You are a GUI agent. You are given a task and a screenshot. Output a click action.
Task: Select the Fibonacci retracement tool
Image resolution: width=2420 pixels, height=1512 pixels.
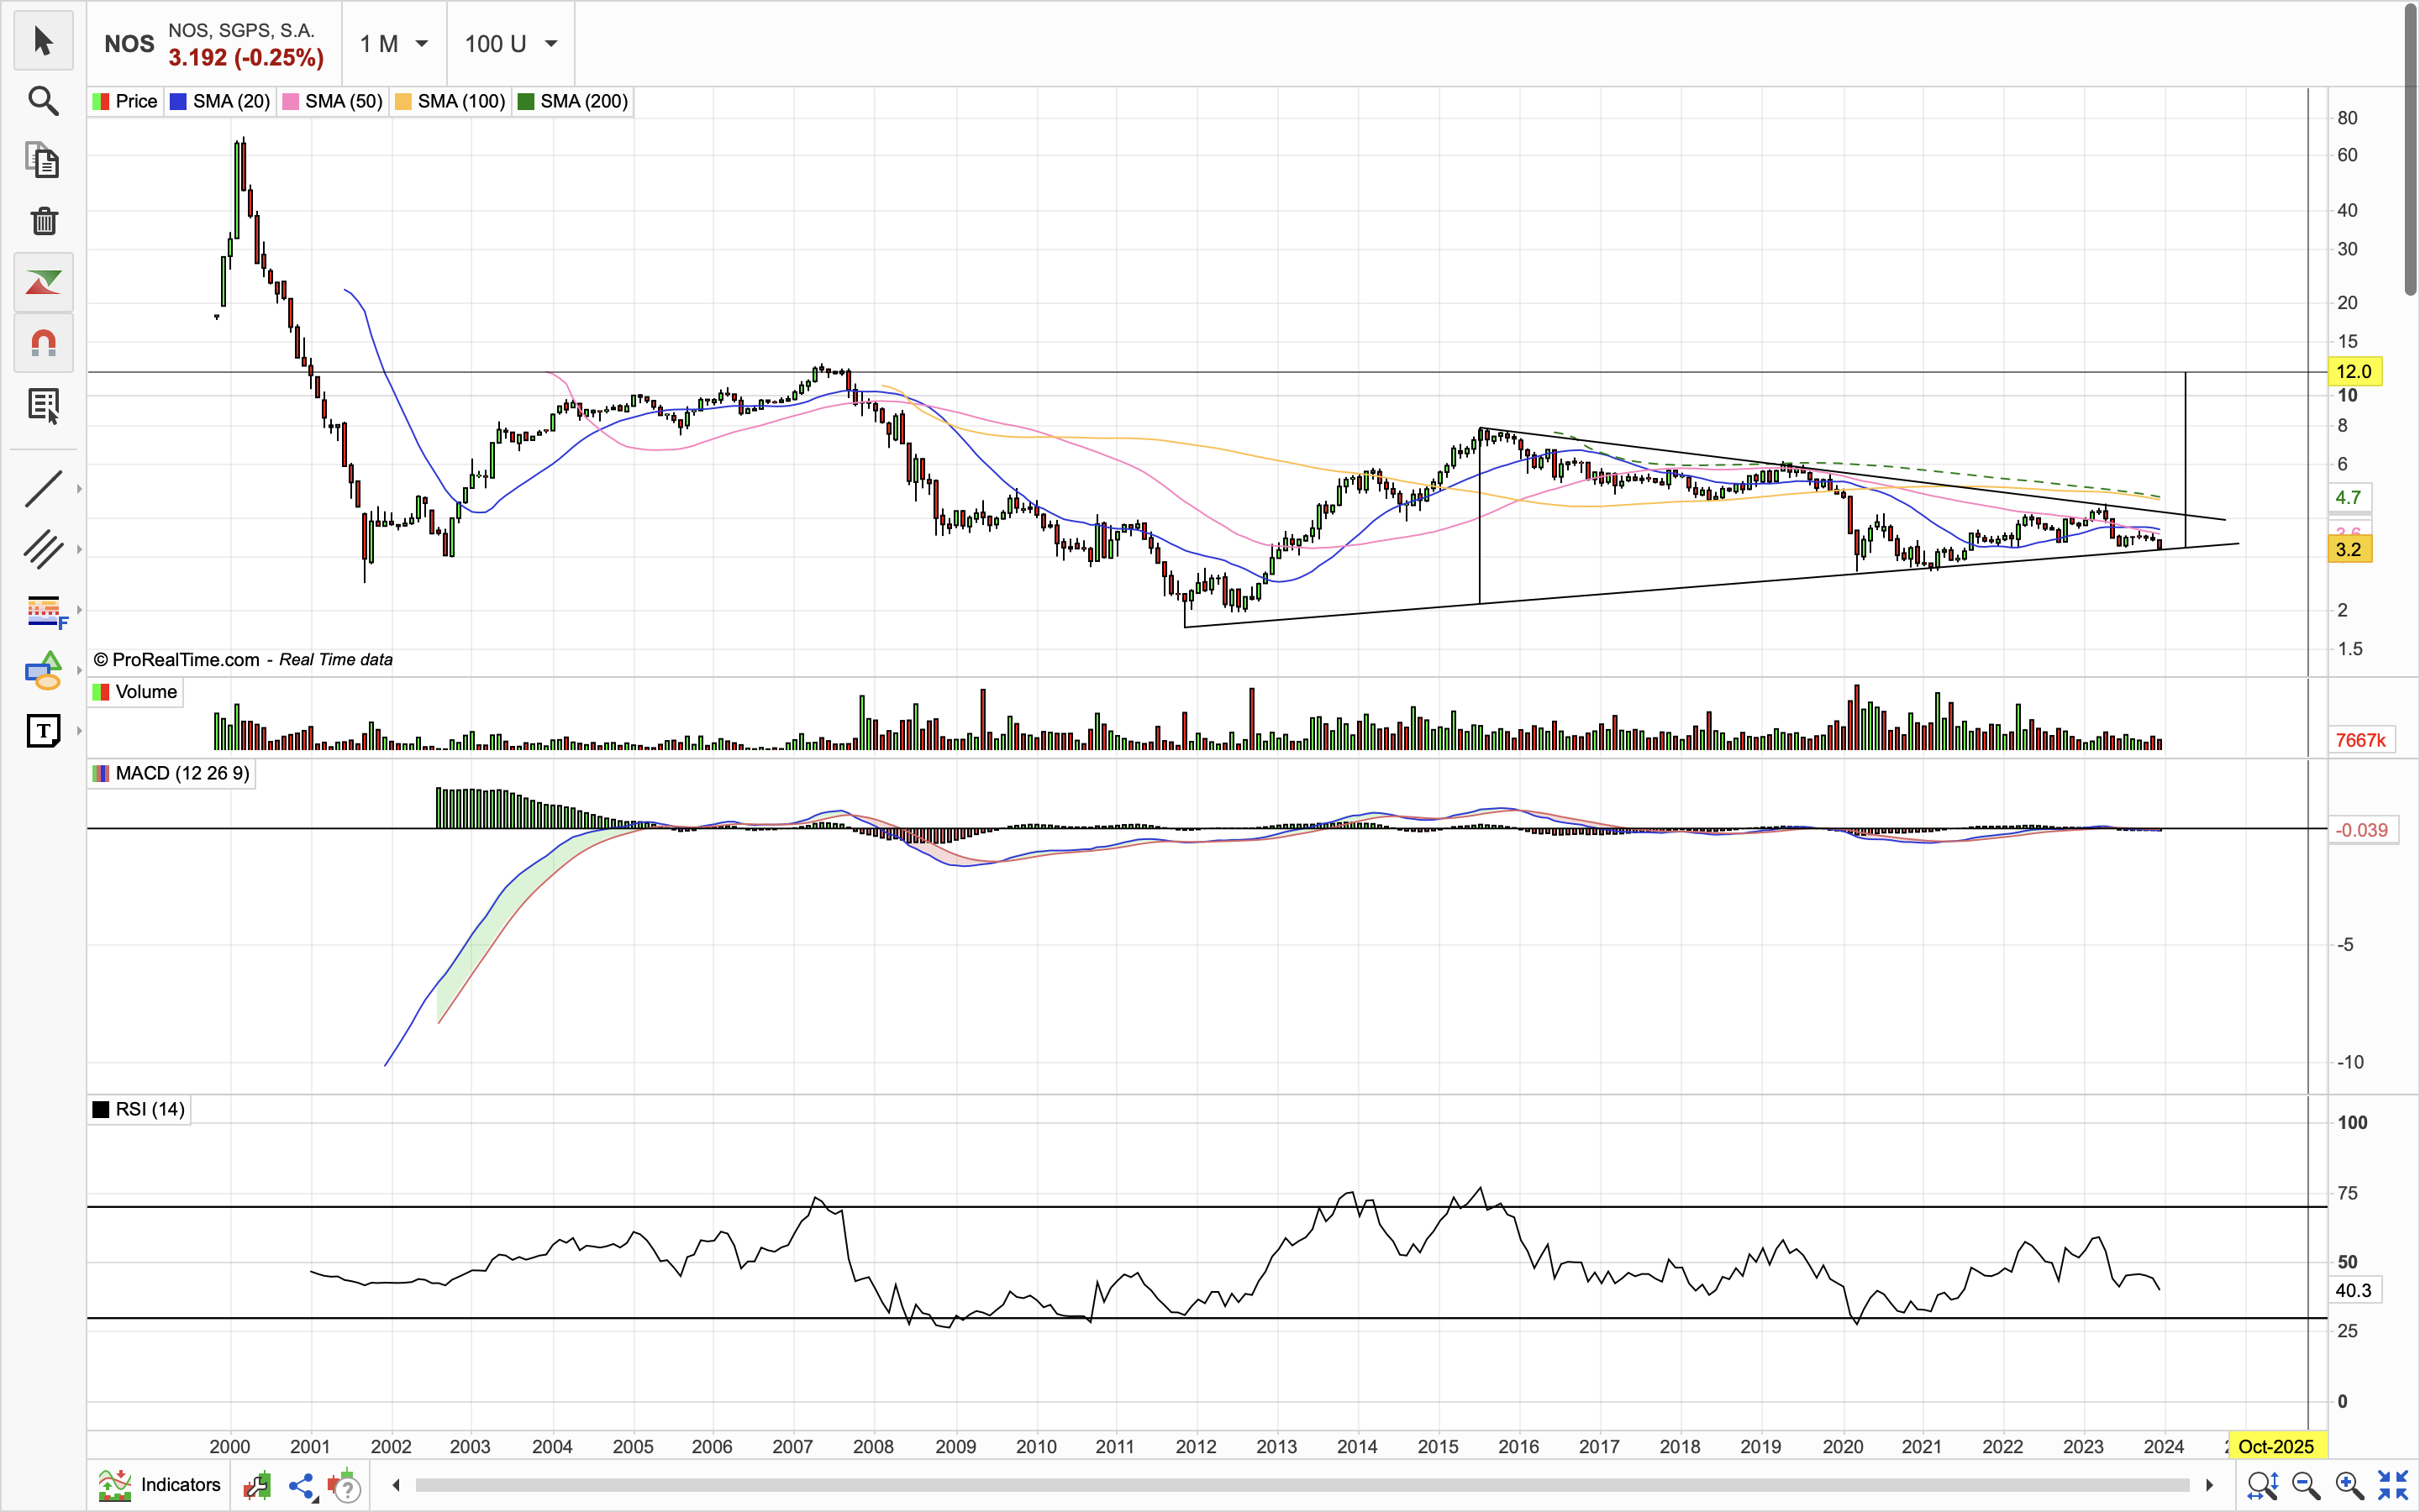[43, 610]
